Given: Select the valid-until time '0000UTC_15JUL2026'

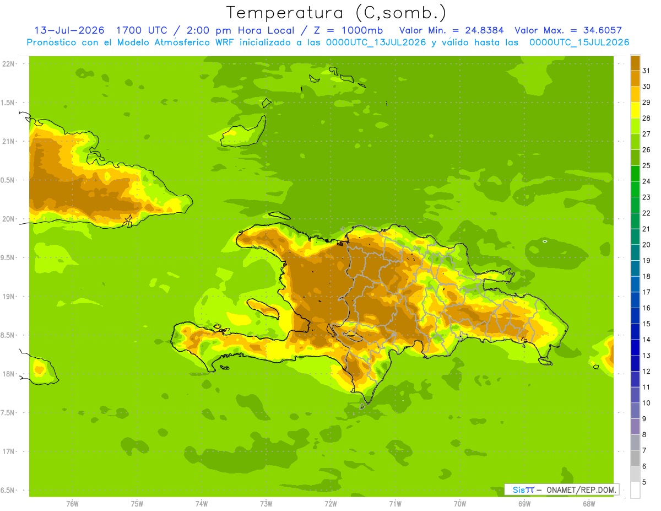Looking at the screenshot, I should (579, 42).
